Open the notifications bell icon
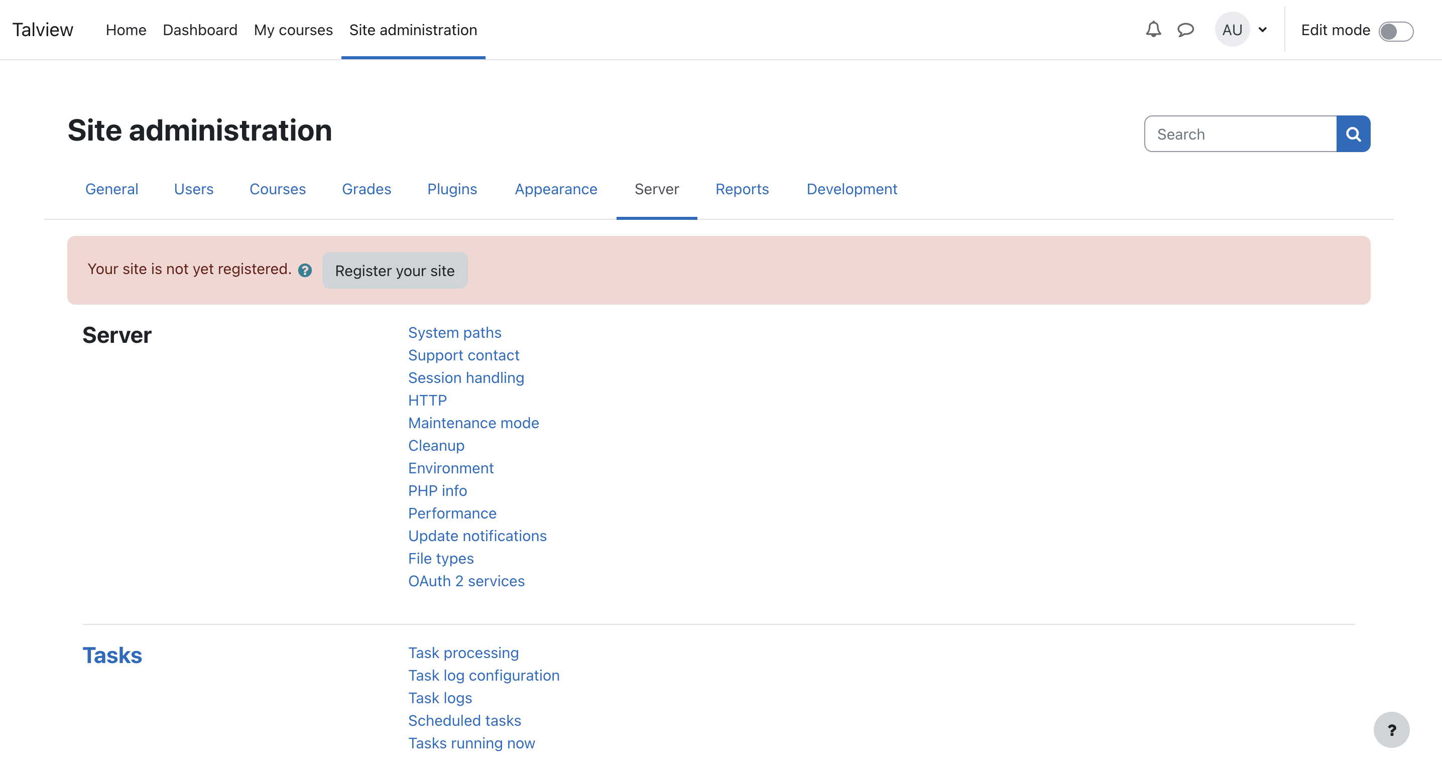 click(1153, 29)
